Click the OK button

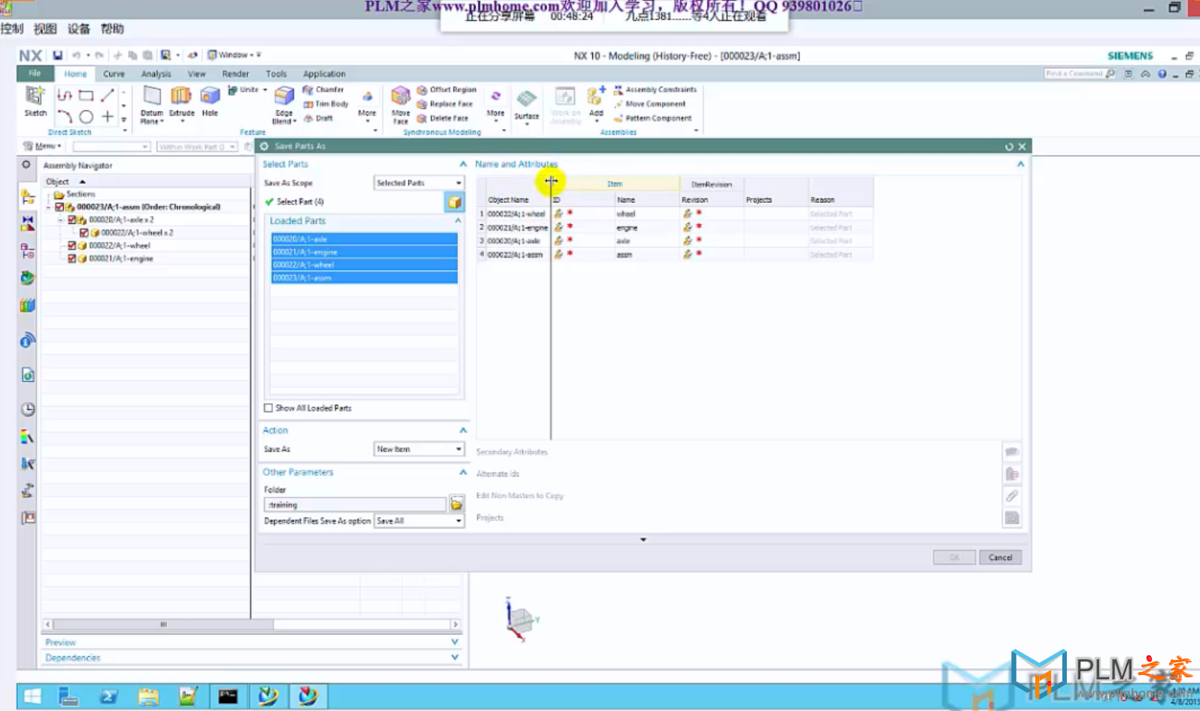tap(954, 558)
